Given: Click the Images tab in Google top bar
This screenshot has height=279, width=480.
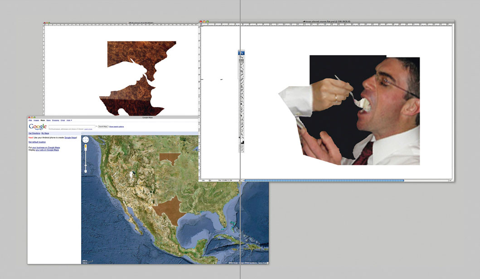Looking at the screenshot, I should 36,120.
